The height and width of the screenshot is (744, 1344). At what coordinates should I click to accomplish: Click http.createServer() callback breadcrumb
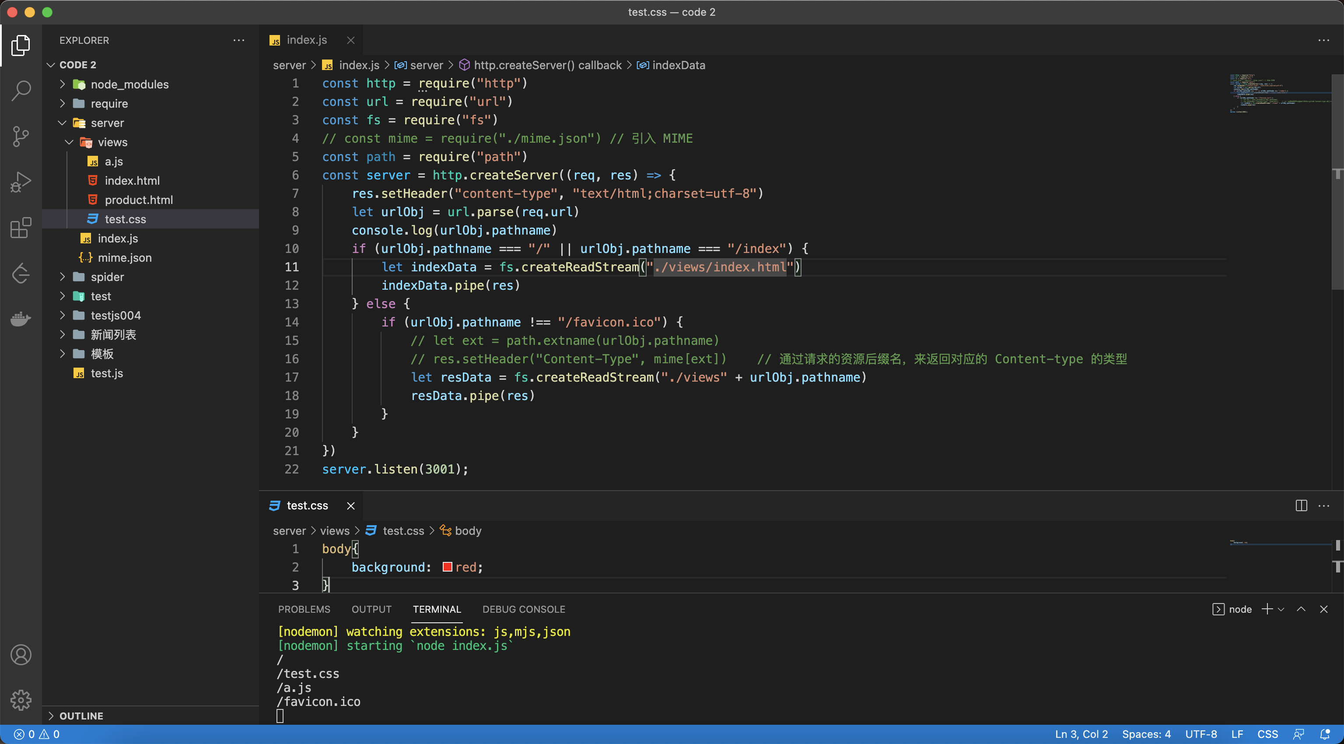(541, 65)
